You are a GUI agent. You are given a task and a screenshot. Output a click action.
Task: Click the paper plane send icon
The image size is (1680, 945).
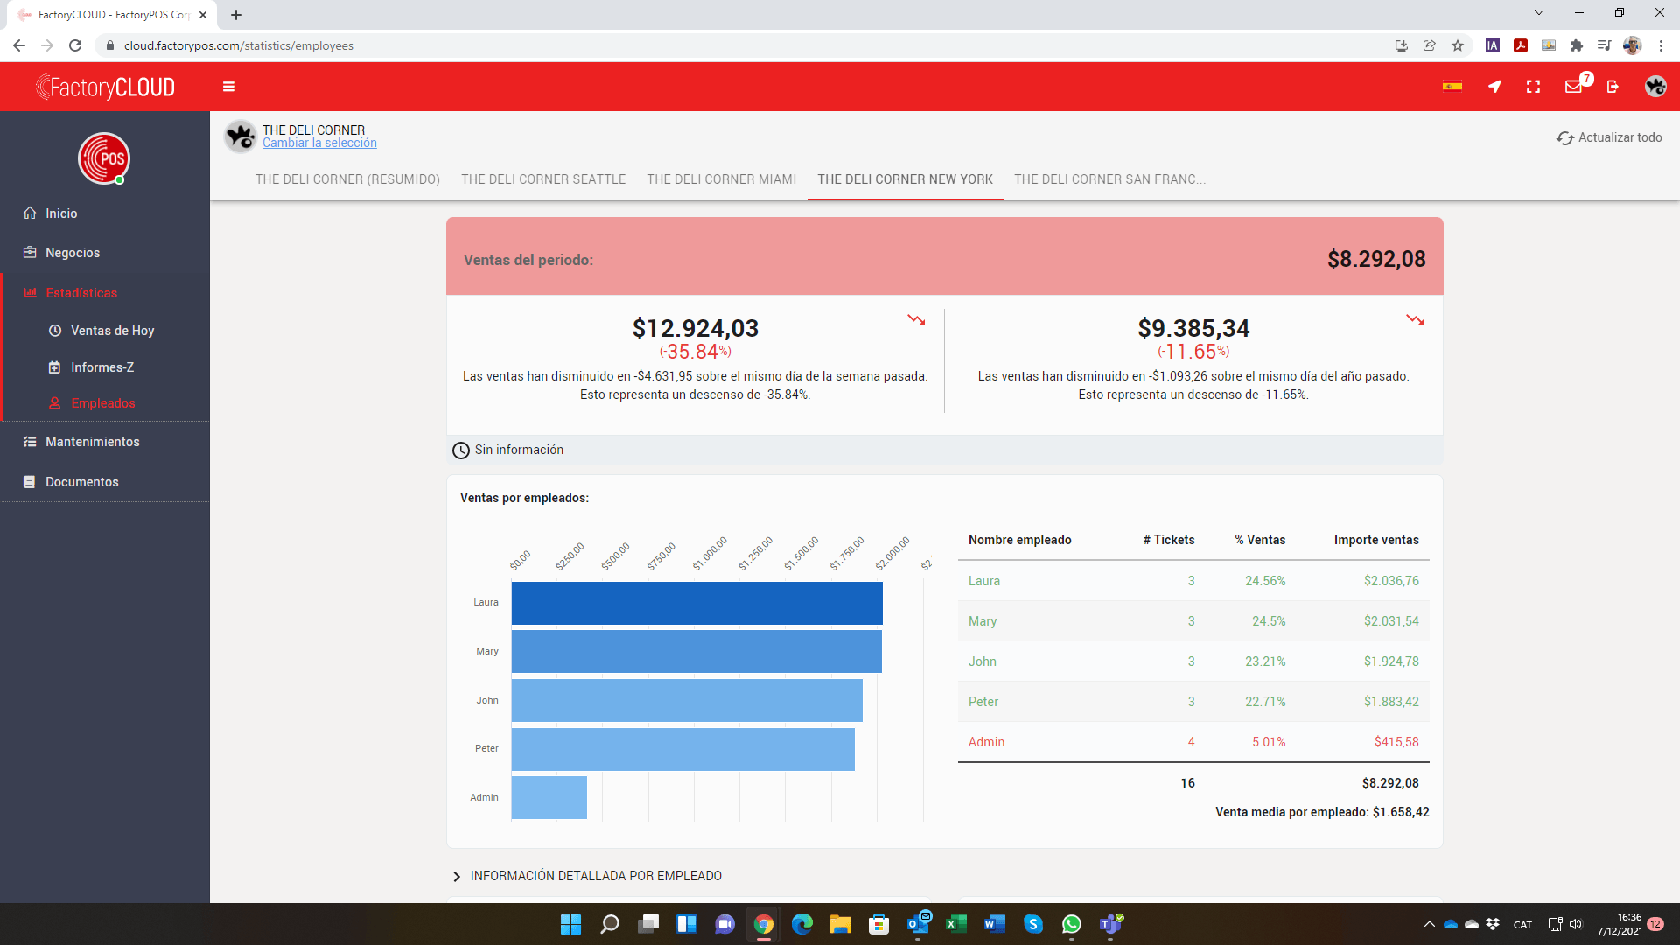tap(1494, 87)
